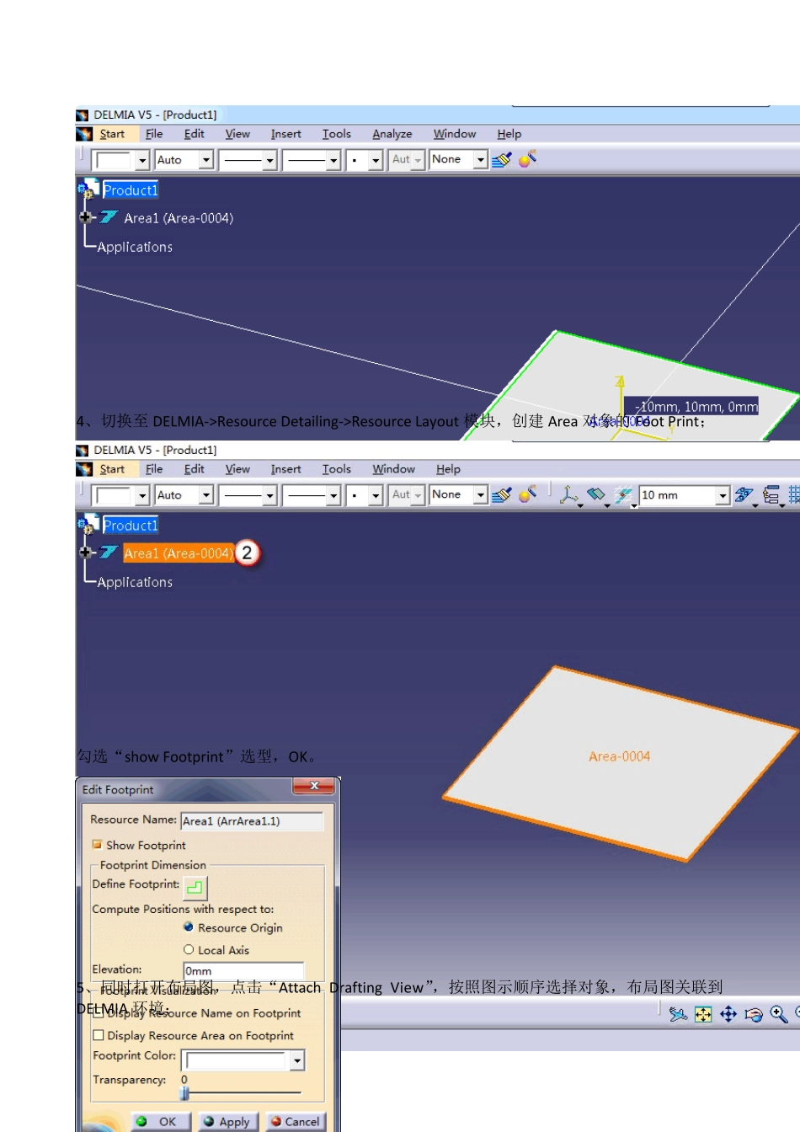The image size is (800, 1132).
Task: Open the Footprint Color dropdown arrow
Action: (296, 1060)
